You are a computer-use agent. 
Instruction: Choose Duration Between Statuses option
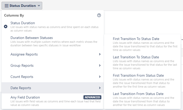point(31,38)
